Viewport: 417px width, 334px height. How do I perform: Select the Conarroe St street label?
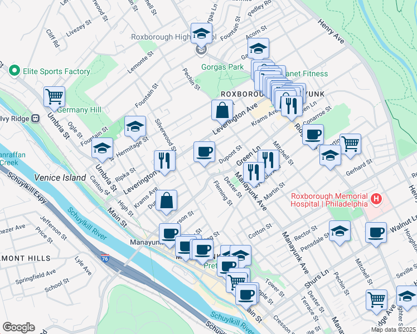tap(317, 115)
